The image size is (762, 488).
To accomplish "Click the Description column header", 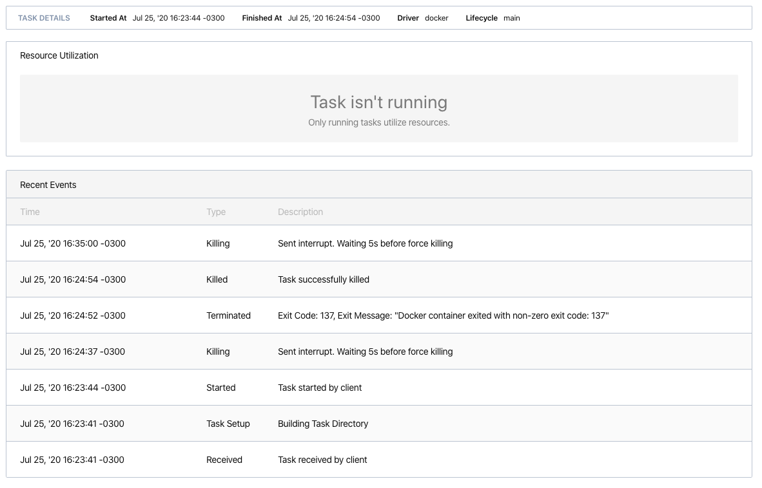I will 300,212.
